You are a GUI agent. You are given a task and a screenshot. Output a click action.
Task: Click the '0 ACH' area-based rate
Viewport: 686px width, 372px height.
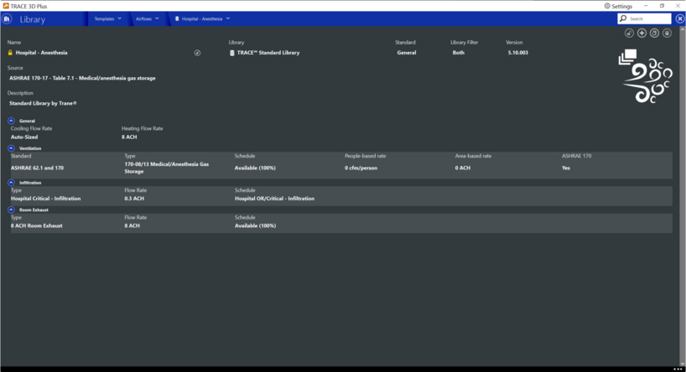pos(462,168)
